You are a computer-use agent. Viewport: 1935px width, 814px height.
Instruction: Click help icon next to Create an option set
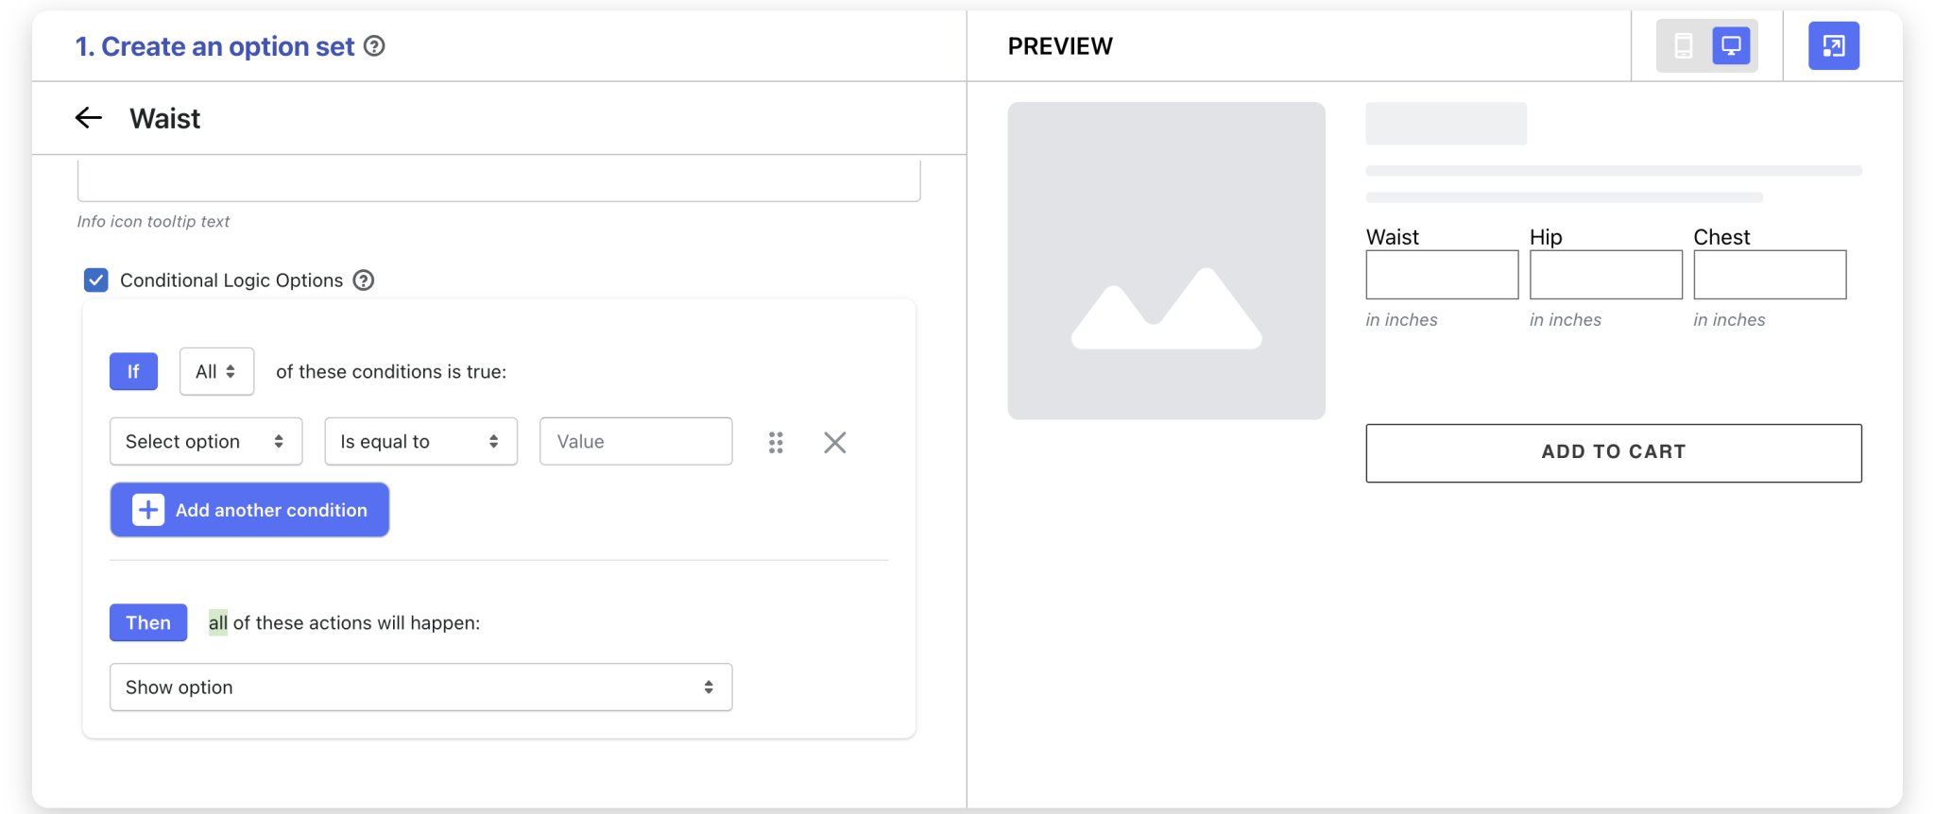point(374,46)
